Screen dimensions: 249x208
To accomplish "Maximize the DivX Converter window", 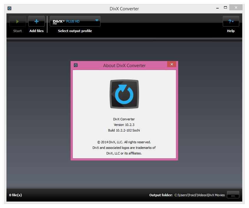I will click(225, 7).
